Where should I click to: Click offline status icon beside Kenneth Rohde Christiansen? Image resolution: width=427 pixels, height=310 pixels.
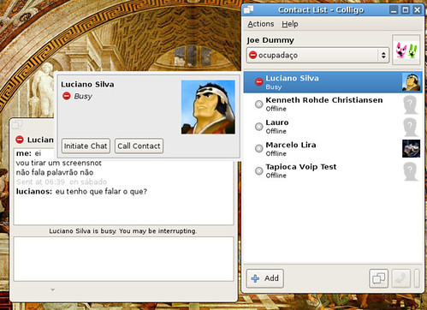coord(259,104)
